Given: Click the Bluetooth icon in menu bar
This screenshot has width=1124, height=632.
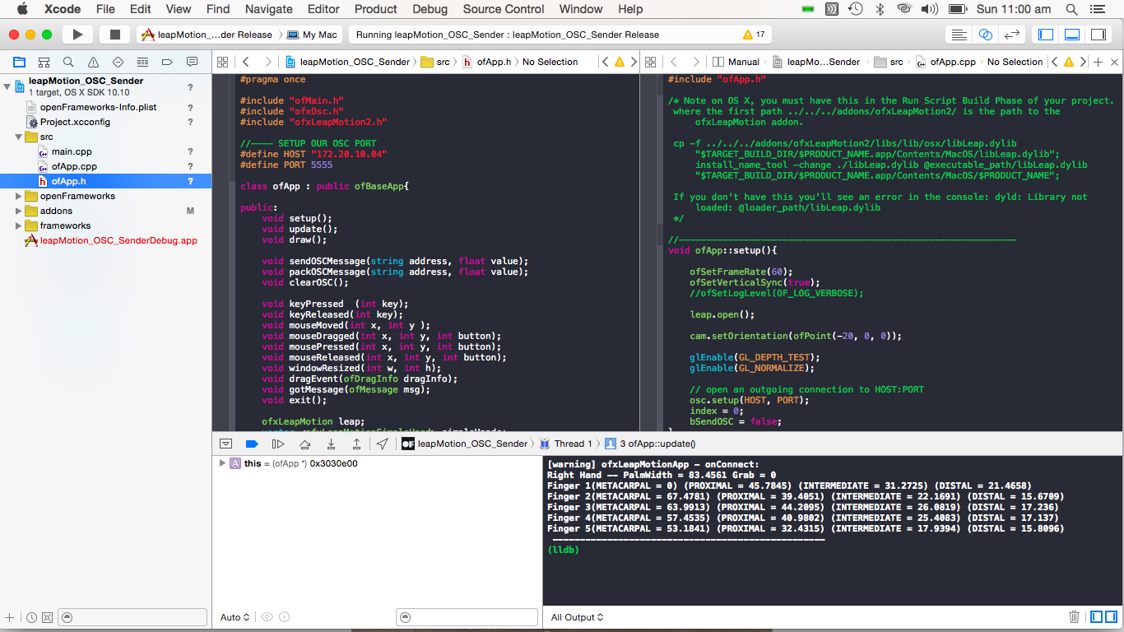Looking at the screenshot, I should point(879,9).
